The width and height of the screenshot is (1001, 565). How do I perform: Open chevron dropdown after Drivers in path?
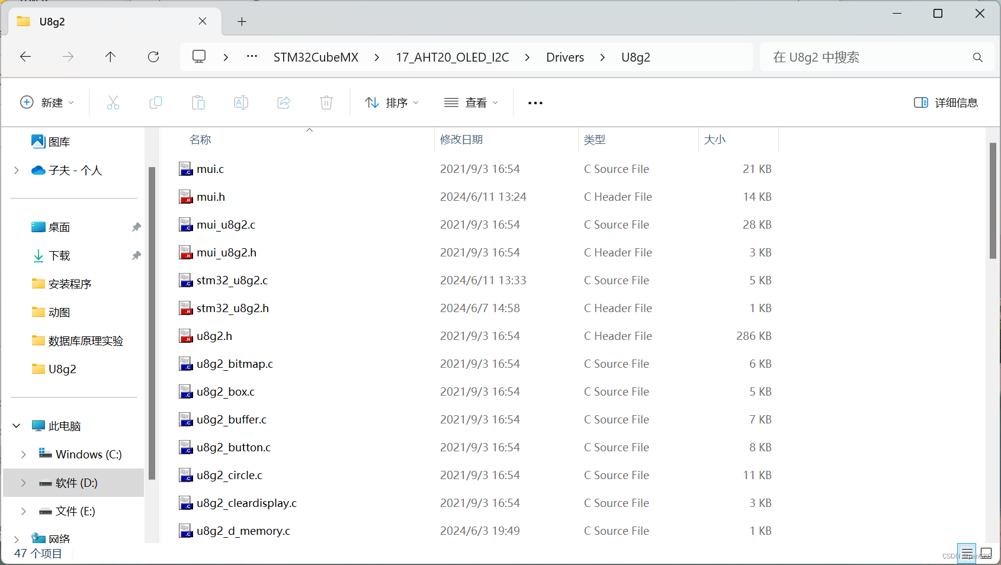click(x=602, y=57)
